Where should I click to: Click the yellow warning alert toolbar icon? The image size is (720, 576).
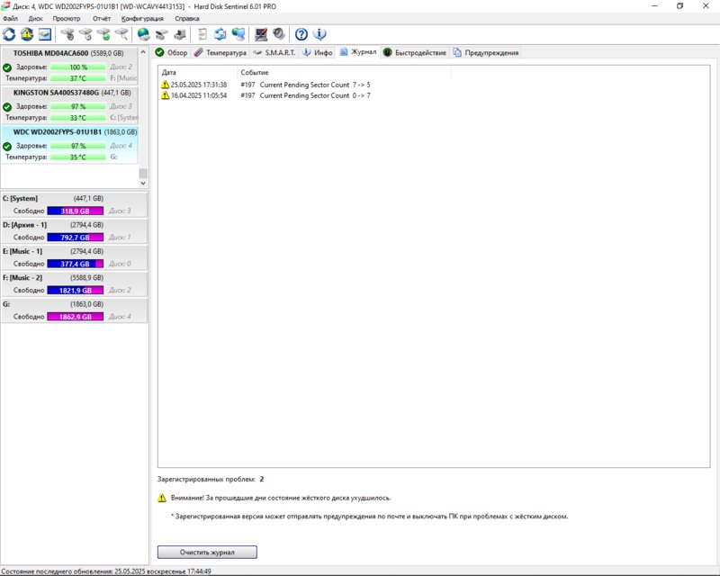[27, 34]
